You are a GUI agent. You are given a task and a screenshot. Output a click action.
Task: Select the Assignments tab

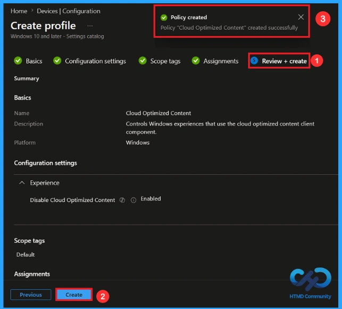tap(221, 61)
